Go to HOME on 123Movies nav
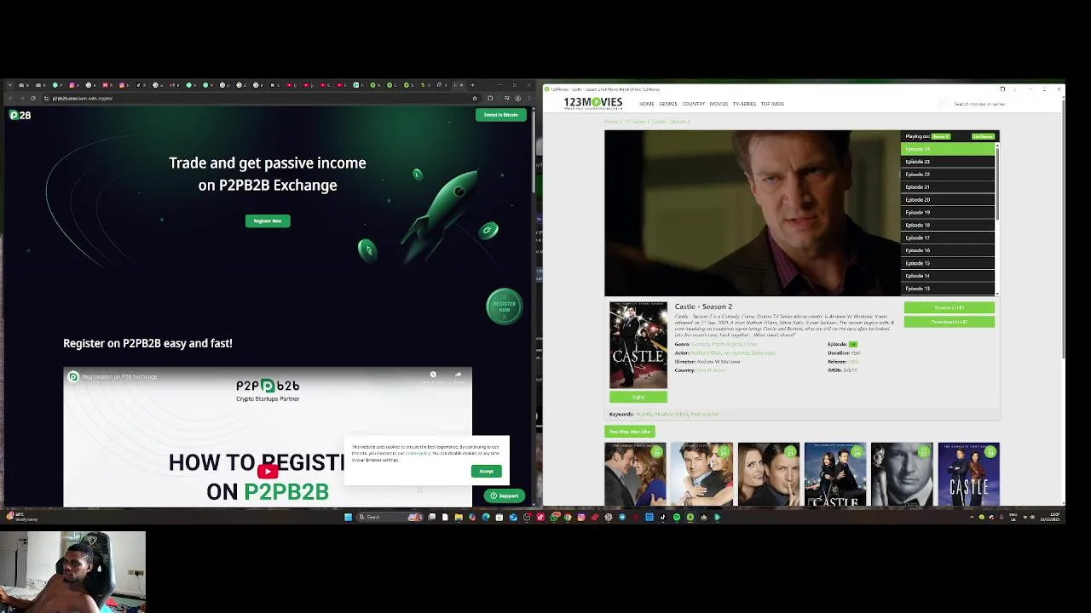 [647, 104]
